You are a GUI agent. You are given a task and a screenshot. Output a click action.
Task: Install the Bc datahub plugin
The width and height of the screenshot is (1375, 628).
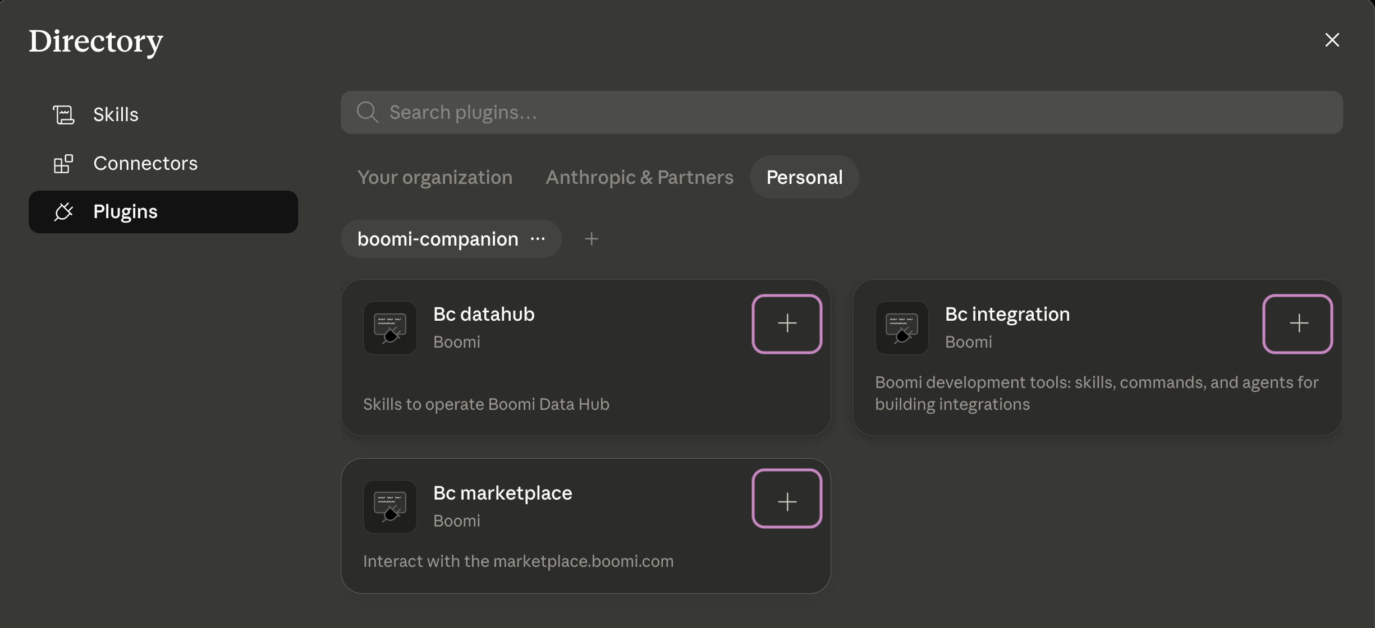click(787, 324)
